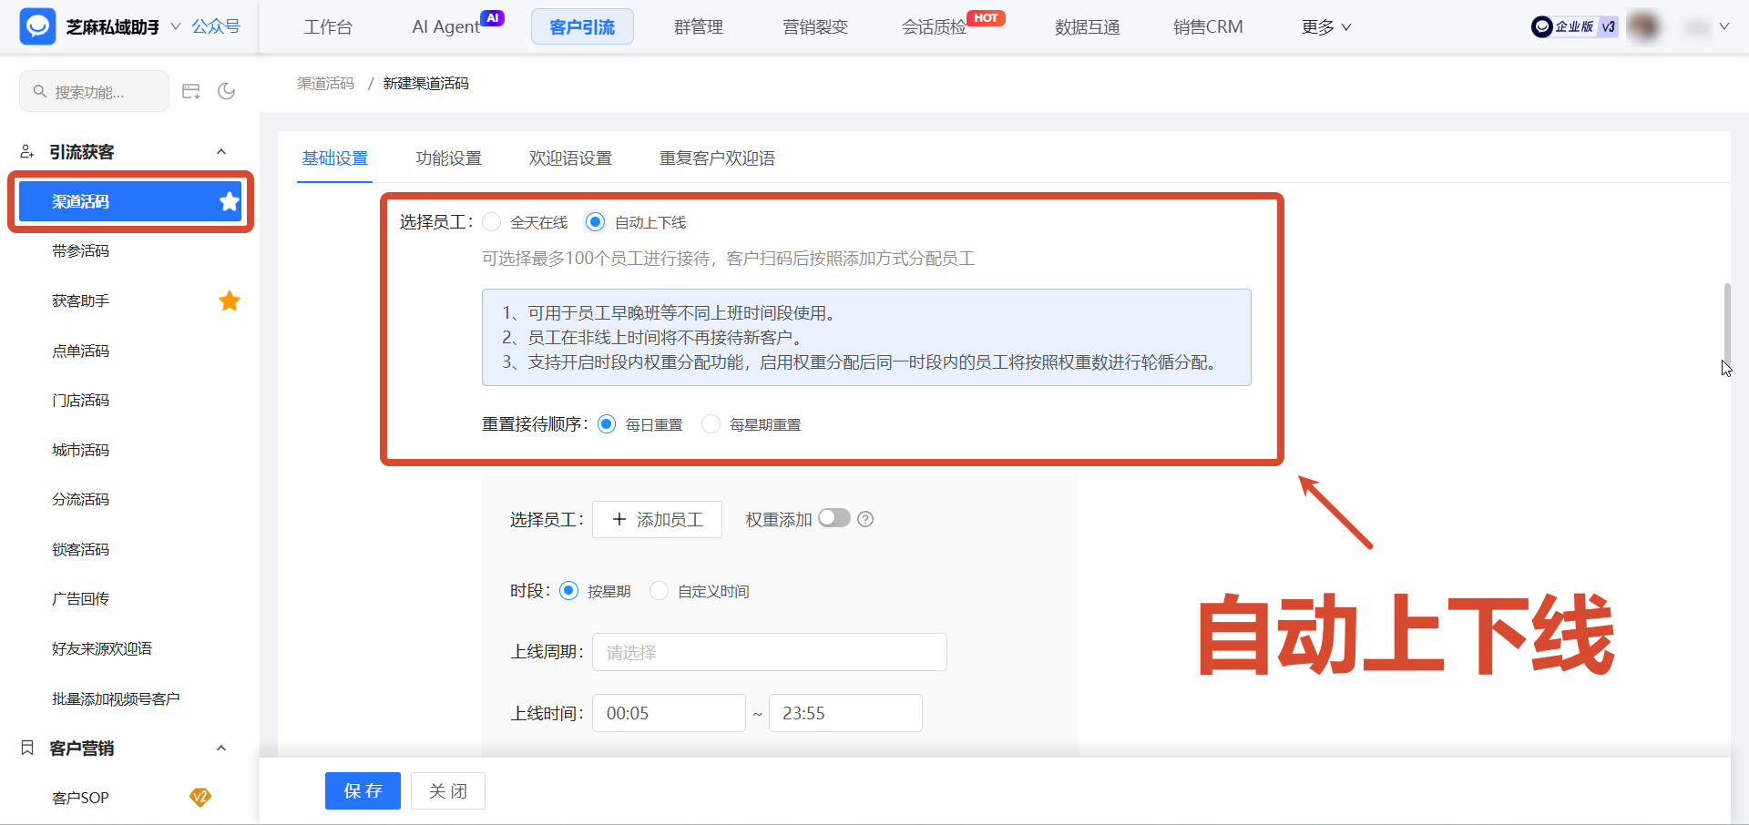
Task: Click the search magnifier icon in sidebar
Action: [40, 91]
